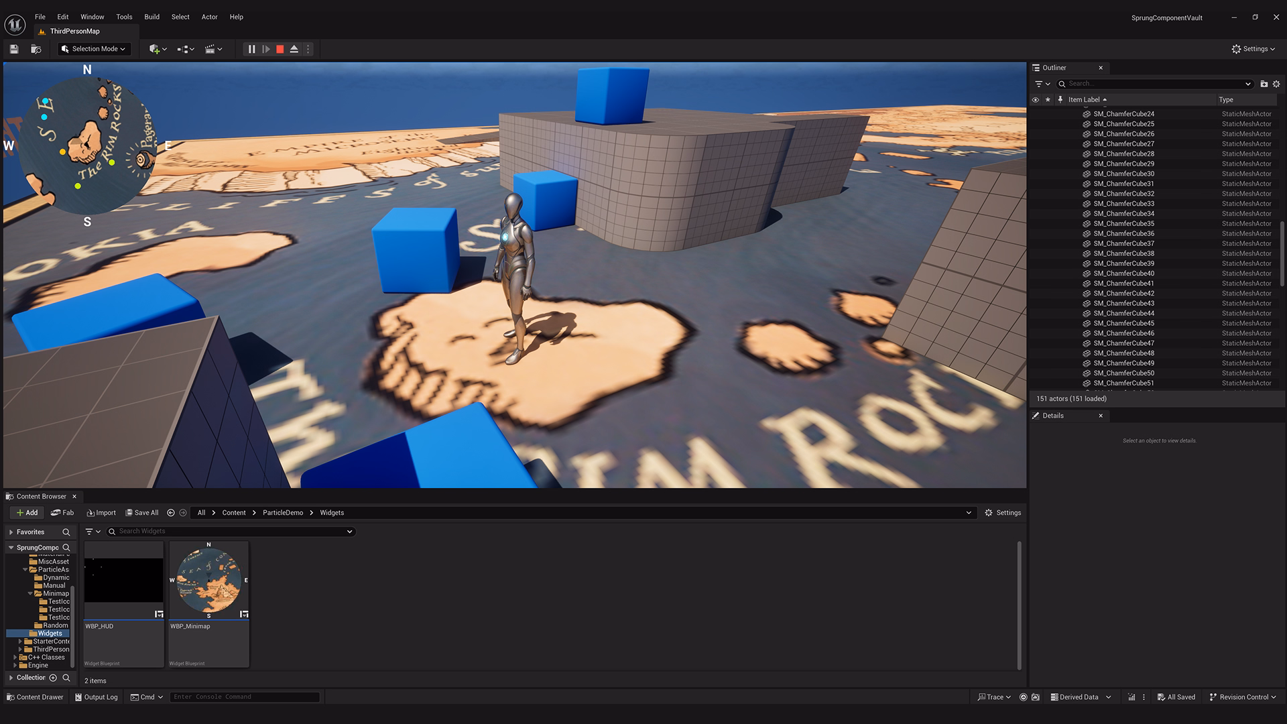1287x724 pixels.
Task: Save the current level with the floppy icon
Action: 14,49
